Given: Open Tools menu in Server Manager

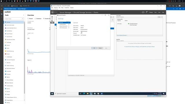Looking at the screenshot, I should pos(156,12).
